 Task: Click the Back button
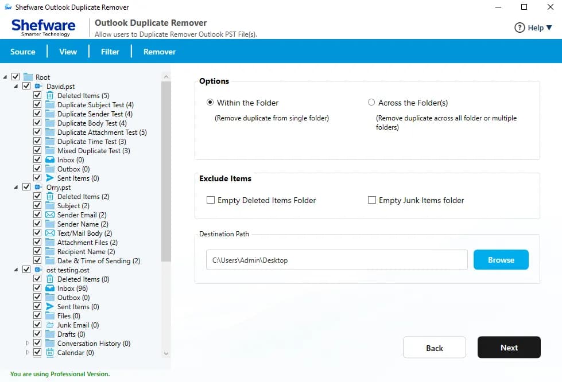(435, 347)
